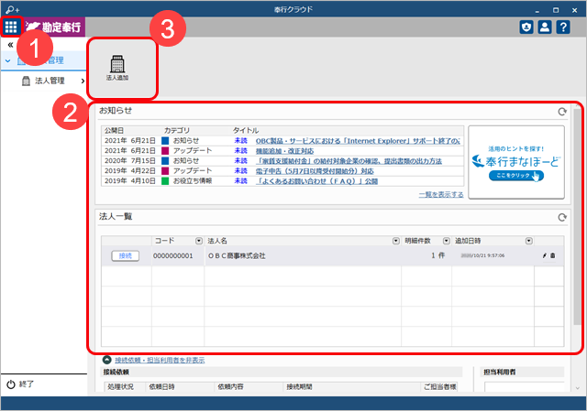Click the 依頼日時 column header

(161, 386)
